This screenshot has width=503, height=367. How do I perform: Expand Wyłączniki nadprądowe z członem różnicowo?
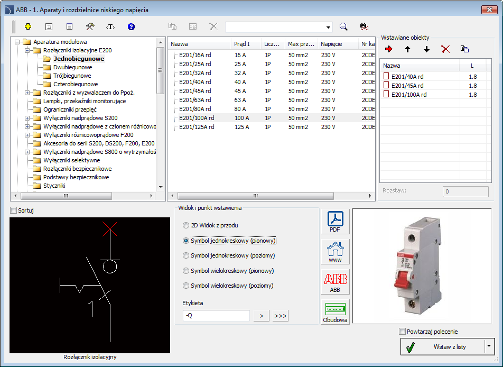[27, 127]
